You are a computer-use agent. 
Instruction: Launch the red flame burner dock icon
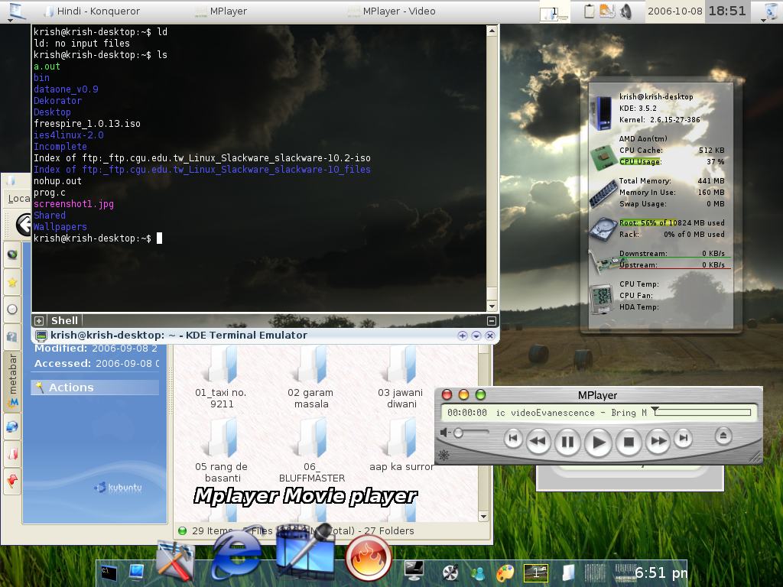tap(369, 558)
